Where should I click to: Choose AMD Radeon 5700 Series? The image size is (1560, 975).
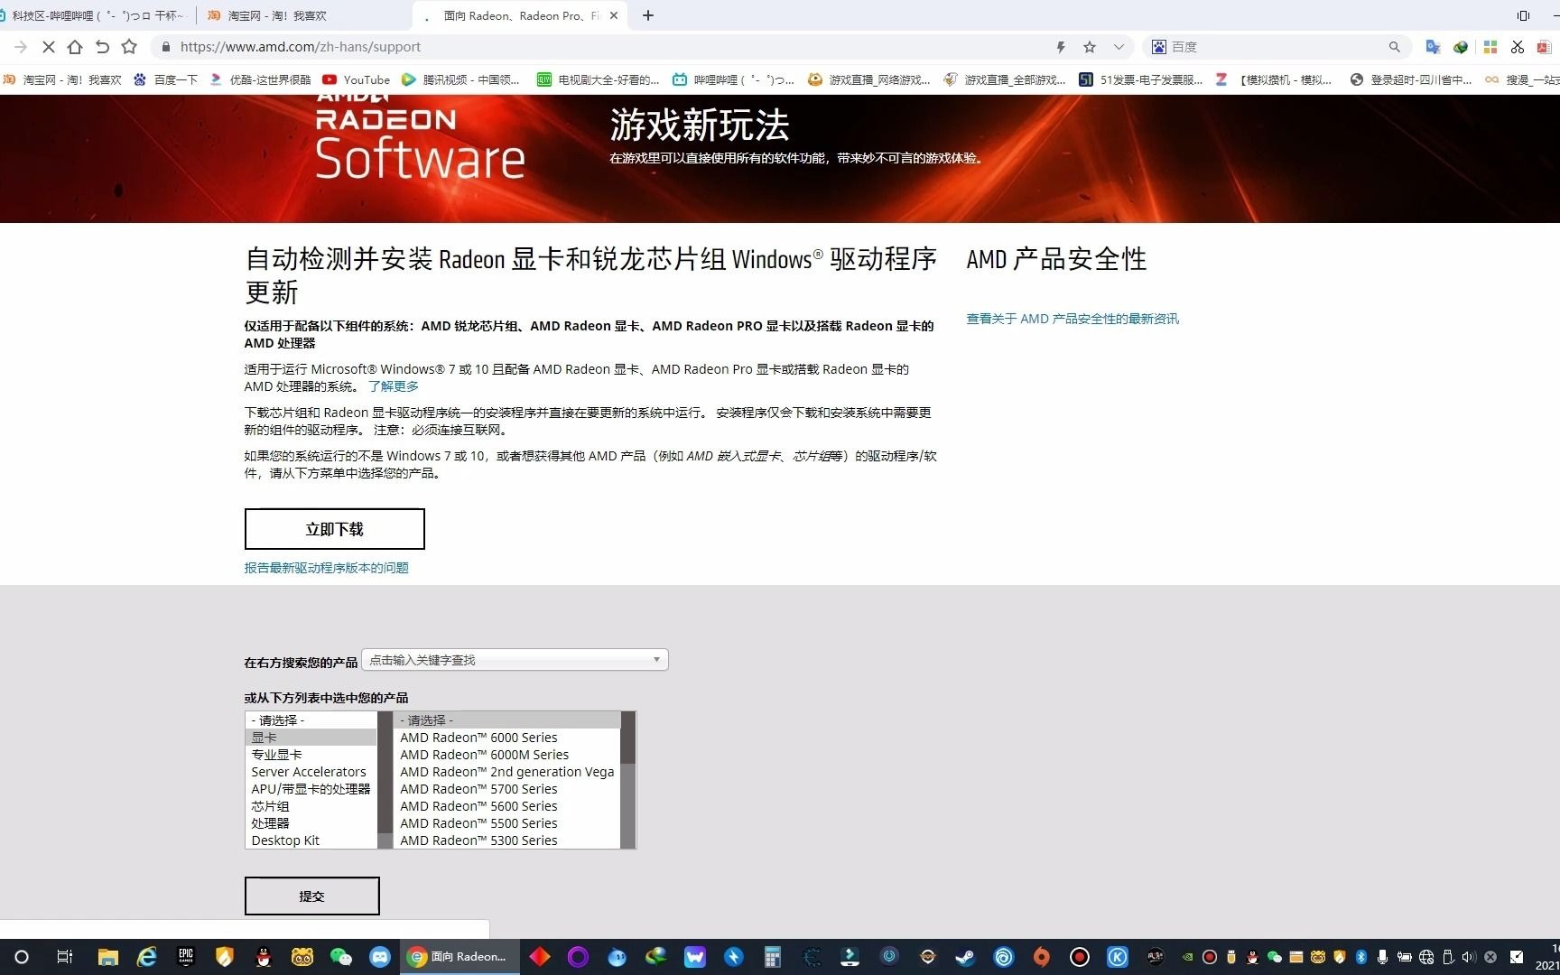[507, 789]
